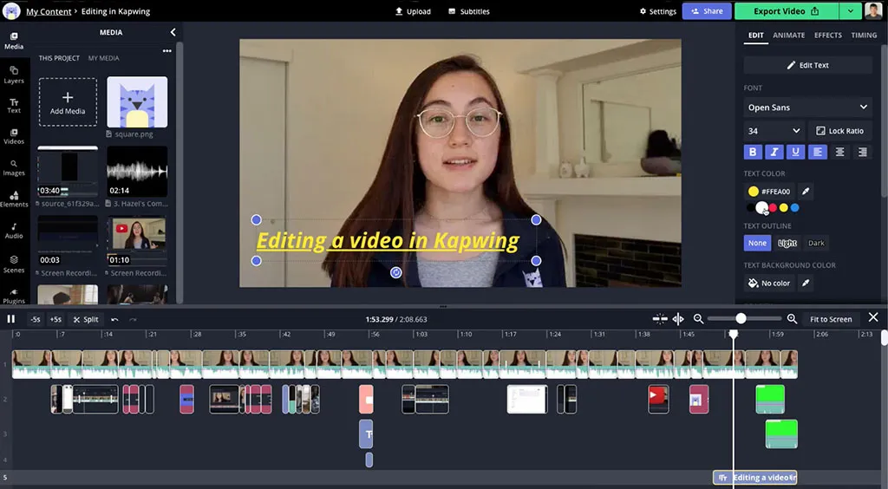Image resolution: width=888 pixels, height=489 pixels.
Task: Pause the timeline playback
Action: [x=11, y=319]
